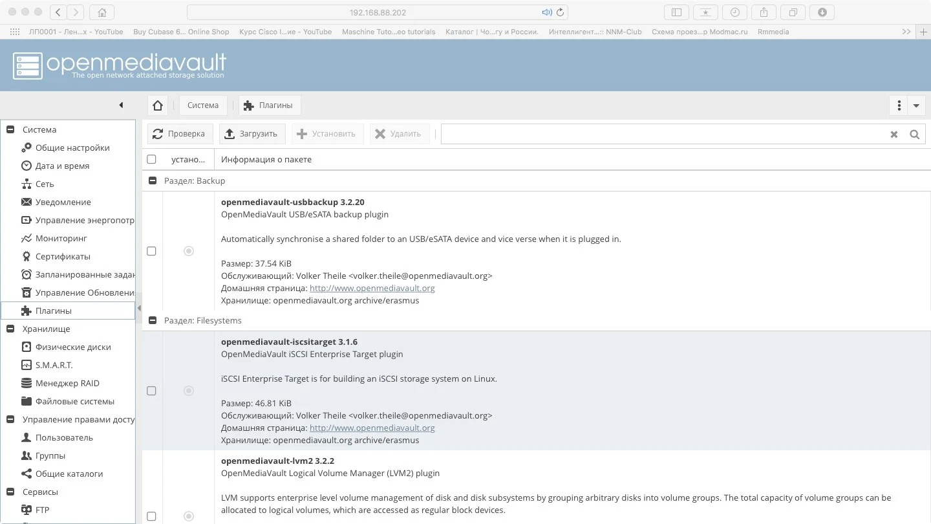This screenshot has height=524, width=931.
Task: Open Управление Обновлени update management
Action: tap(85, 292)
